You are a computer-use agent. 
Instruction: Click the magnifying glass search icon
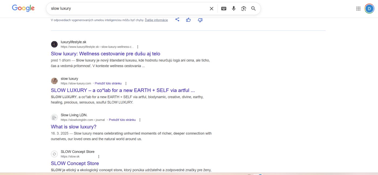coord(253,8)
